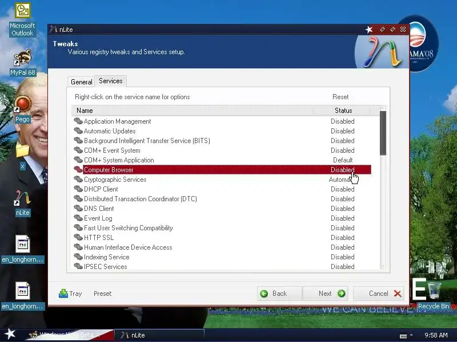Click the gear icon beside Indexing Service

(78, 257)
